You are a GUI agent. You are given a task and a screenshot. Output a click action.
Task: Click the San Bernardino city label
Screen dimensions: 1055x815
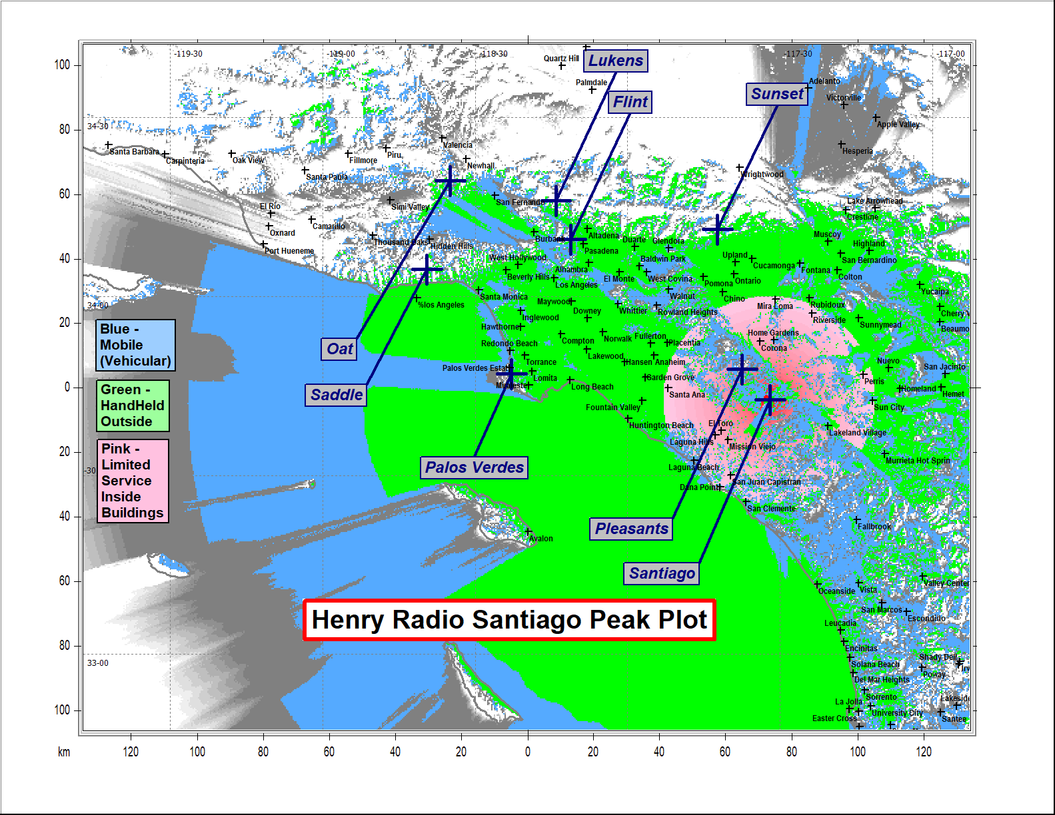(x=869, y=260)
